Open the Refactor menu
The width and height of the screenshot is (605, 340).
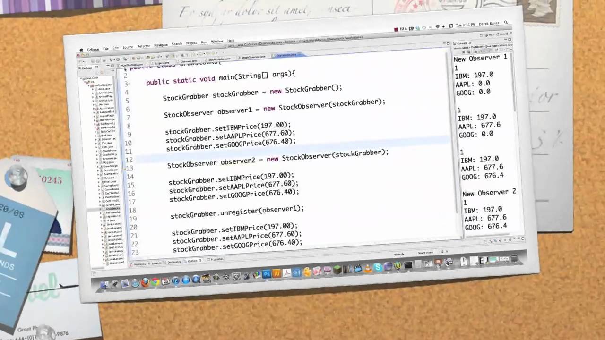click(143, 46)
